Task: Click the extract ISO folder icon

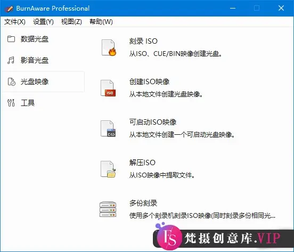Action: coord(108,169)
